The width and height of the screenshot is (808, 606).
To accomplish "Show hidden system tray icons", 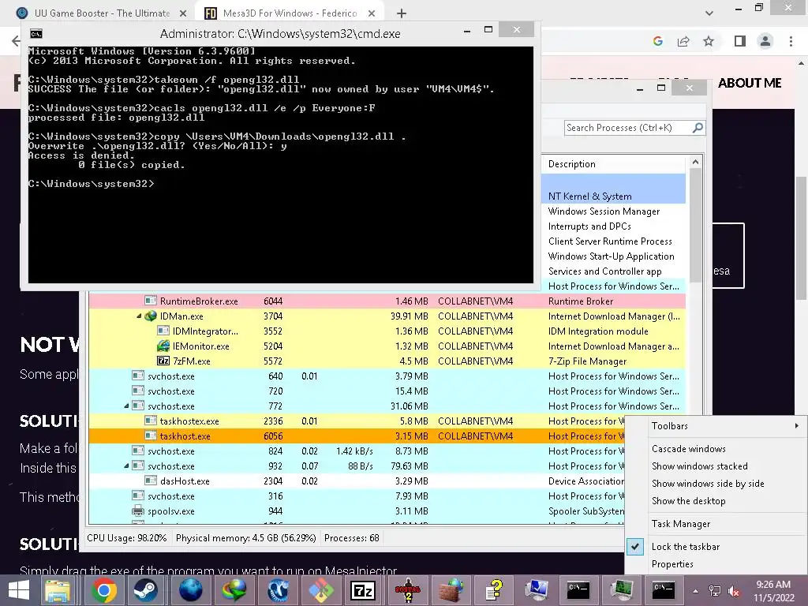I will point(696,591).
